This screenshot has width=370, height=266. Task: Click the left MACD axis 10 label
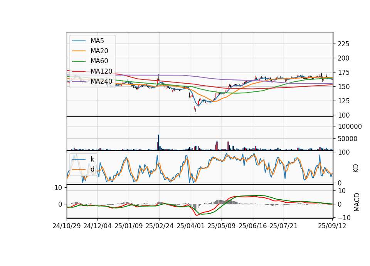[58, 188]
